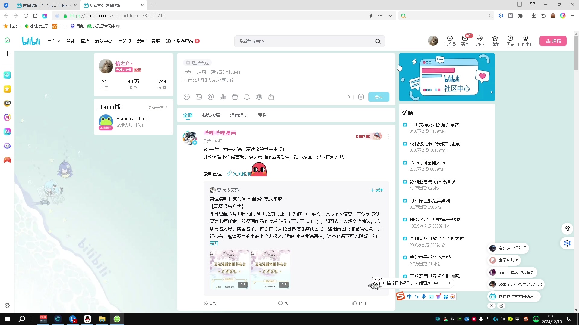Click the browser sidebar plus icon
The height and width of the screenshot is (325, 579).
pyautogui.click(x=7, y=54)
